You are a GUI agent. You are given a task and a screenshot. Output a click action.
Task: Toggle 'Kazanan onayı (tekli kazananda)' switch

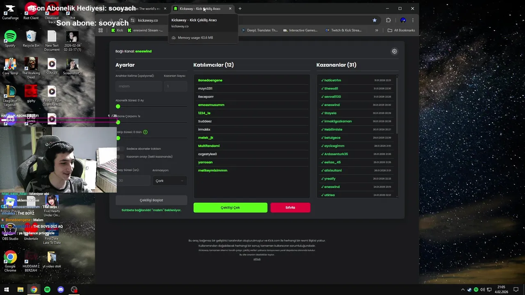point(120,157)
